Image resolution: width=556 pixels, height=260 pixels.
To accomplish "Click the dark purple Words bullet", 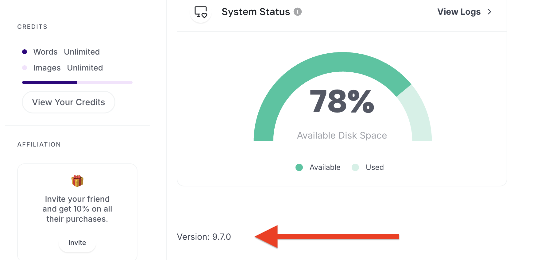I will tap(25, 52).
